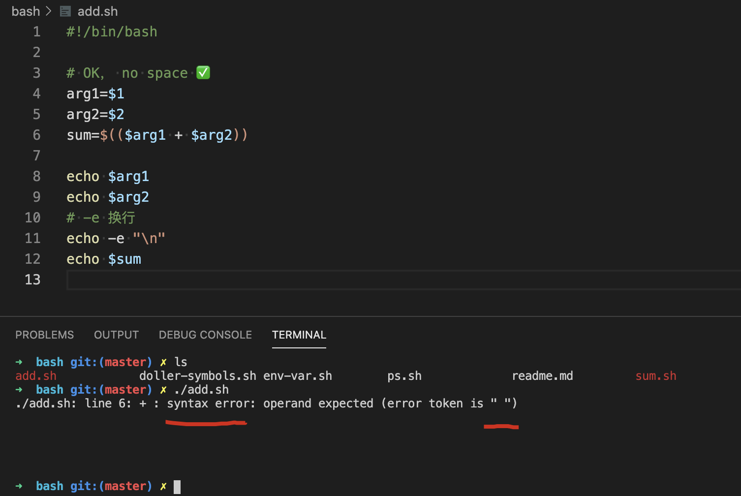The width and height of the screenshot is (741, 496).
Task: Click the block cursor in the terminal
Action: pyautogui.click(x=177, y=487)
